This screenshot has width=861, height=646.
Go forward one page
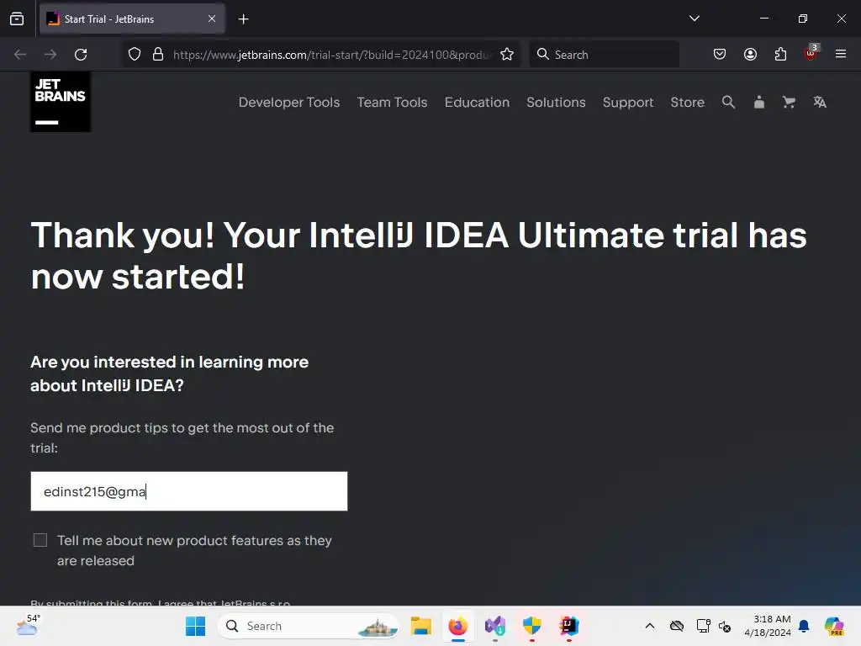tap(50, 55)
